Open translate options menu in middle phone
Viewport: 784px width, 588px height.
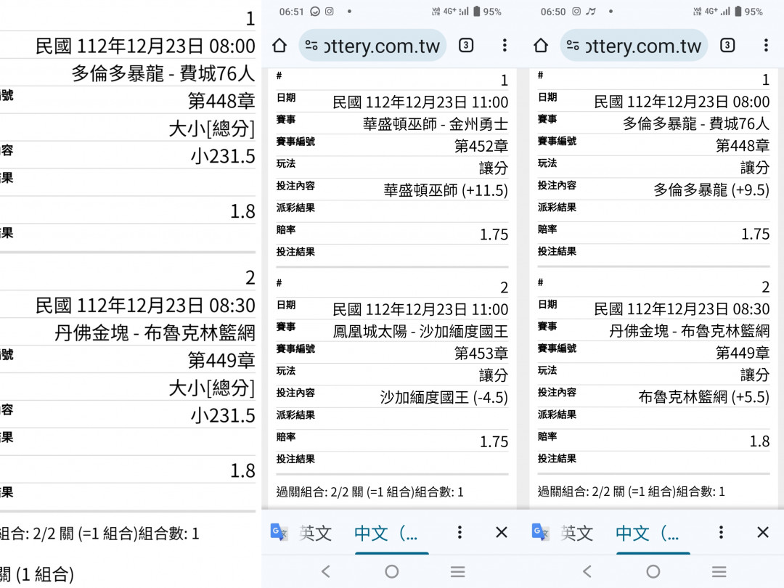tap(460, 532)
